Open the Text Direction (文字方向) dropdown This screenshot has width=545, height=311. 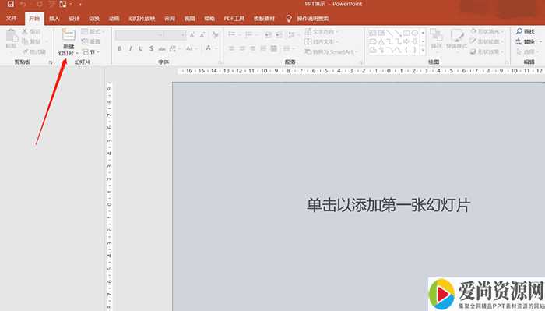pyautogui.click(x=322, y=32)
